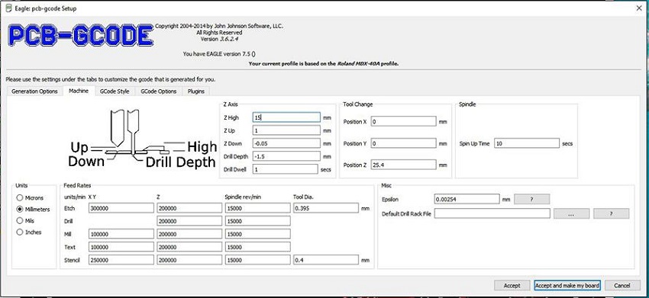Click Tool Change Position X field
This screenshot has height=298, width=649.
[404, 121]
